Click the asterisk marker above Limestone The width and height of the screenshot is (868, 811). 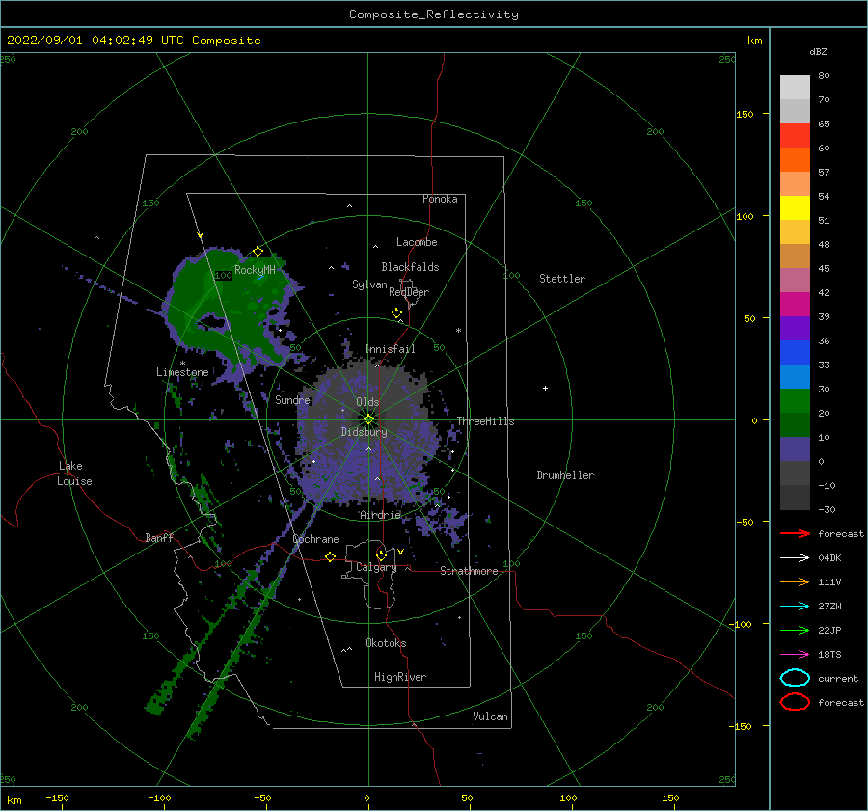tap(182, 364)
